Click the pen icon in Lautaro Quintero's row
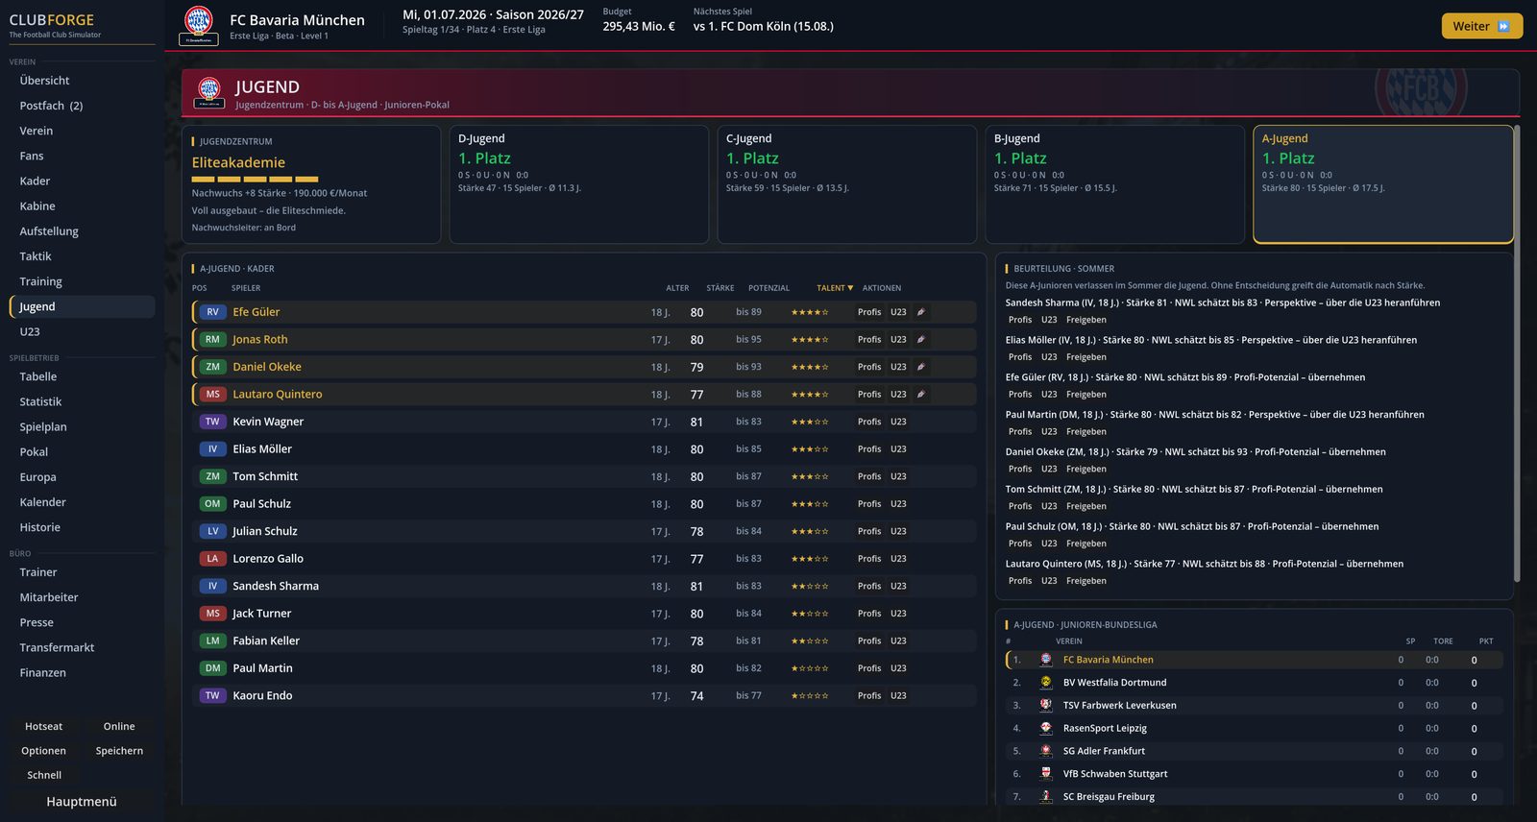Image resolution: width=1537 pixels, height=822 pixels. (x=920, y=394)
